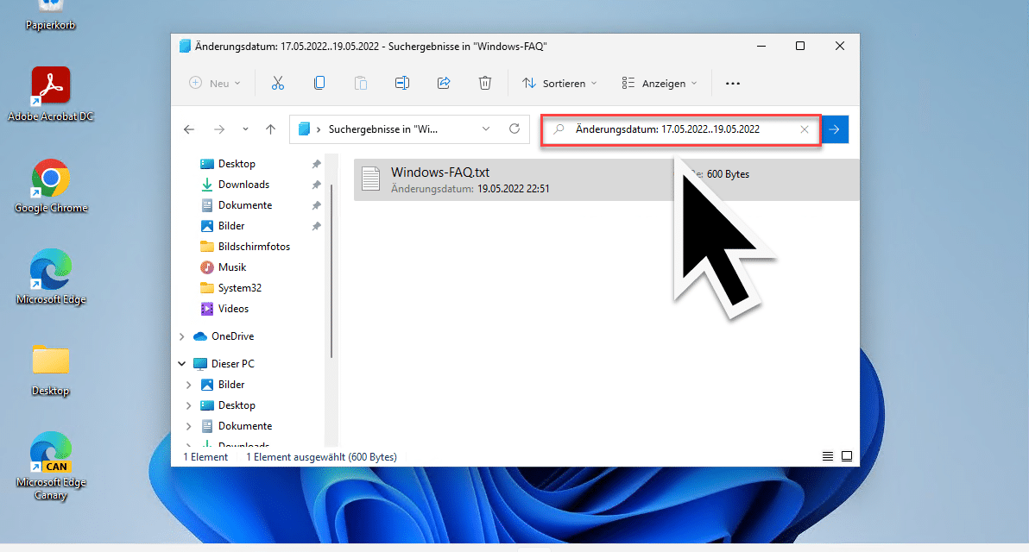Open Musik in the sidebar
Viewport: 1029px width, 552px height.
pyautogui.click(x=231, y=267)
